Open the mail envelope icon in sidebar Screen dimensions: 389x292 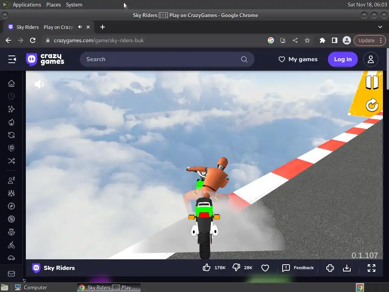11,274
